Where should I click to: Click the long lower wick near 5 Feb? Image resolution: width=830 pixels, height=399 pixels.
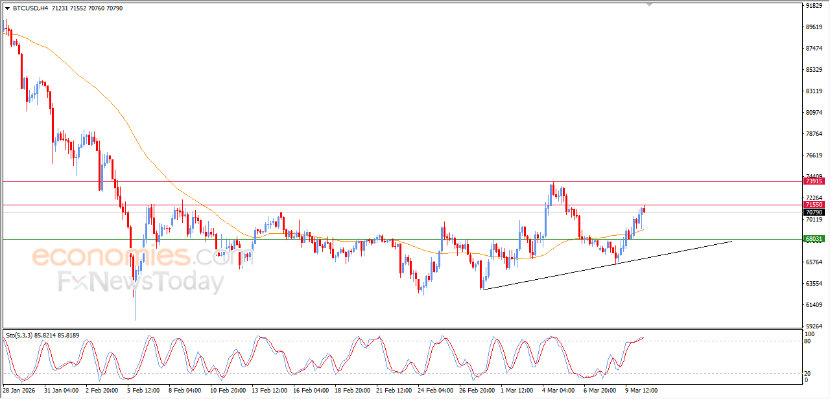(136, 304)
